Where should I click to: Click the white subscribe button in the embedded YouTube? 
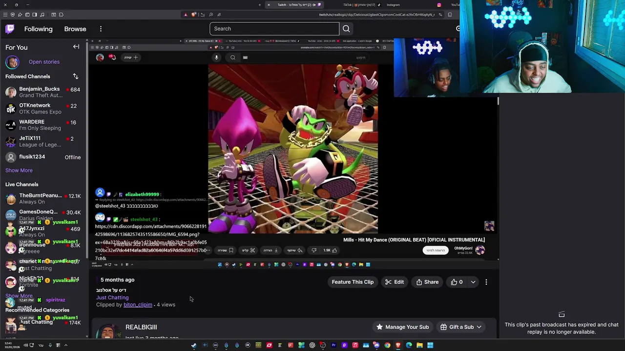click(x=436, y=250)
